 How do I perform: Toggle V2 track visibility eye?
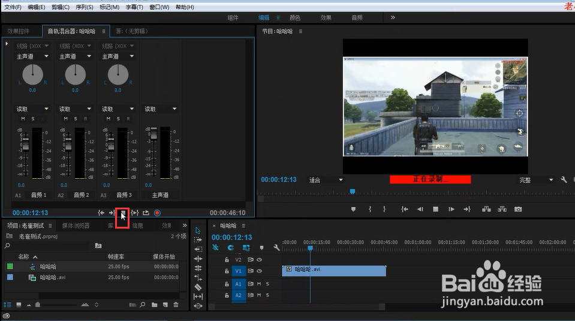point(259,260)
